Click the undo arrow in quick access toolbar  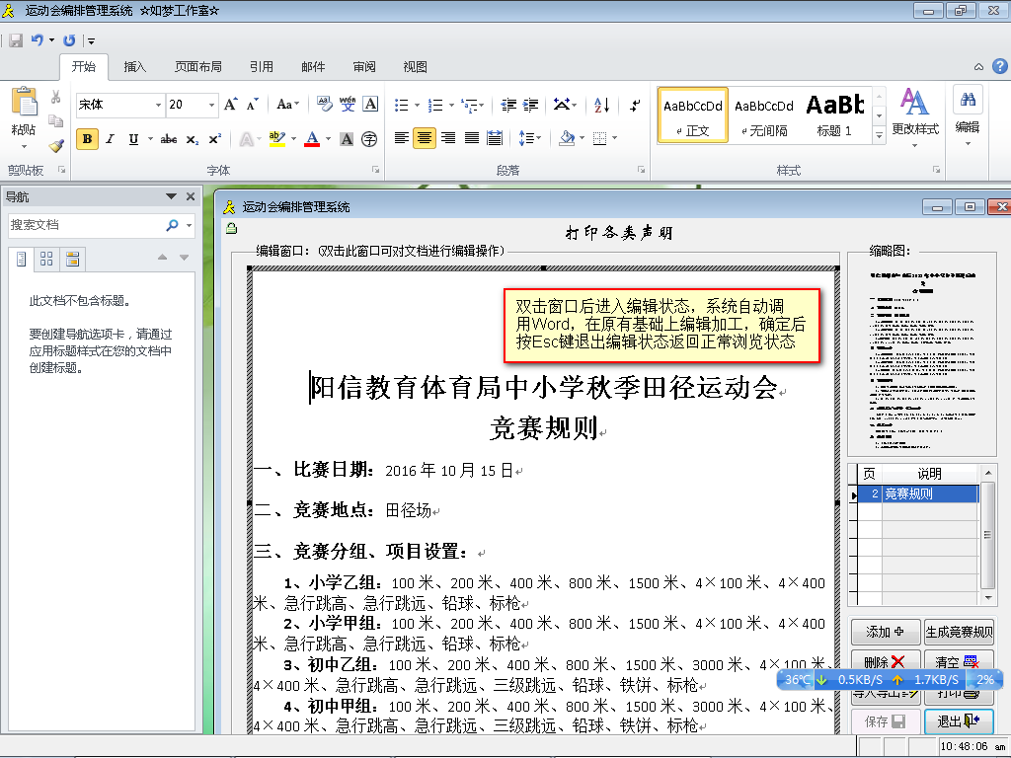click(37, 40)
